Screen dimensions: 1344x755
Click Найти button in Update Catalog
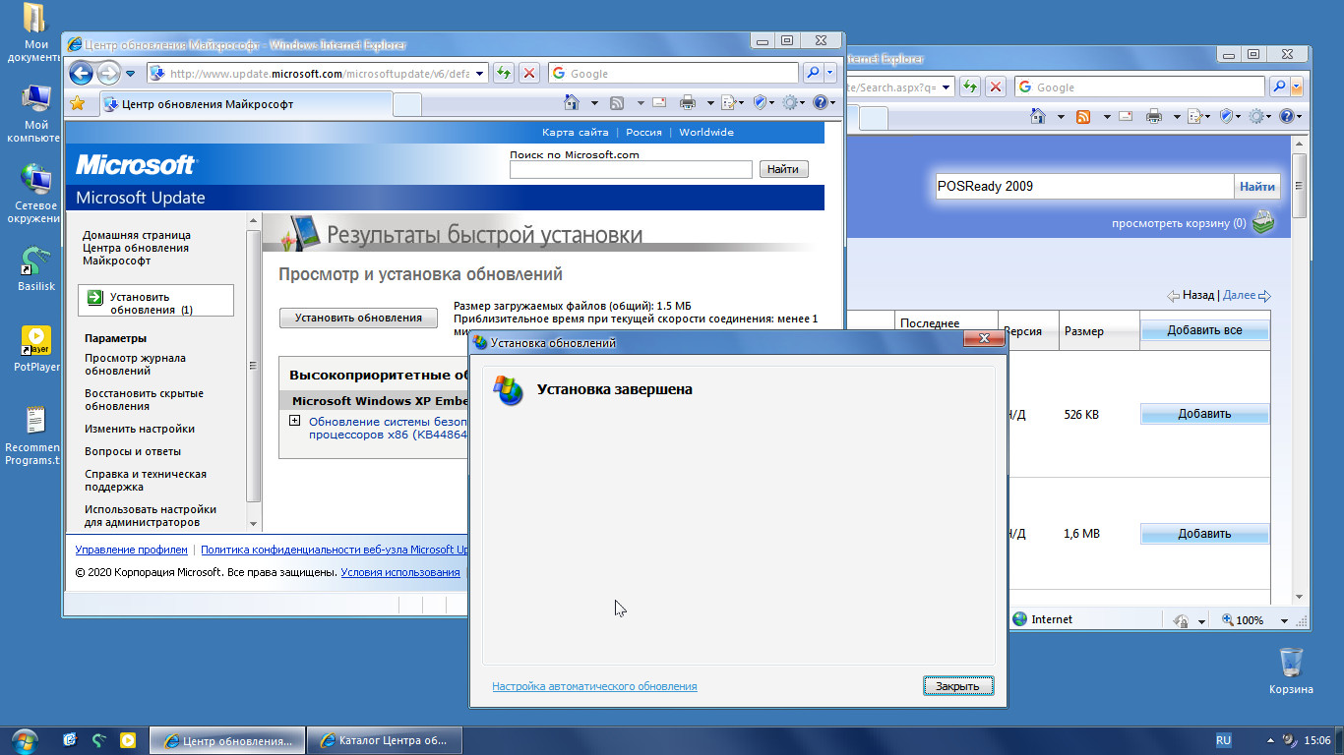point(1256,186)
